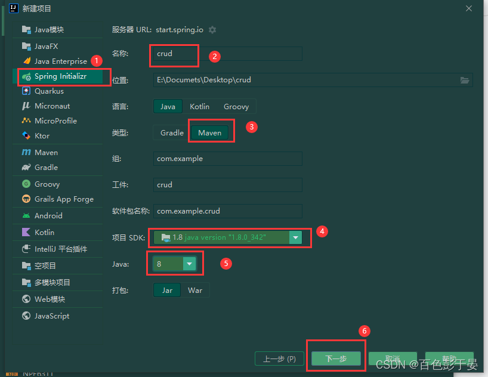Click the 取消 cancel button
This screenshot has height=377, width=488.
(393, 359)
